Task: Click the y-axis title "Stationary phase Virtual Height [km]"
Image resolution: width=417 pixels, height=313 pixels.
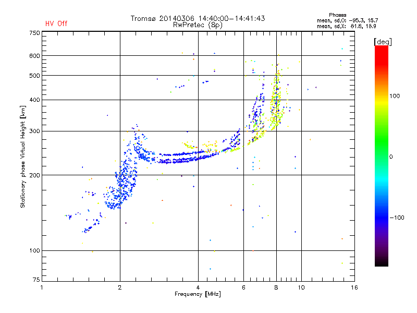Action: pyautogui.click(x=23, y=157)
